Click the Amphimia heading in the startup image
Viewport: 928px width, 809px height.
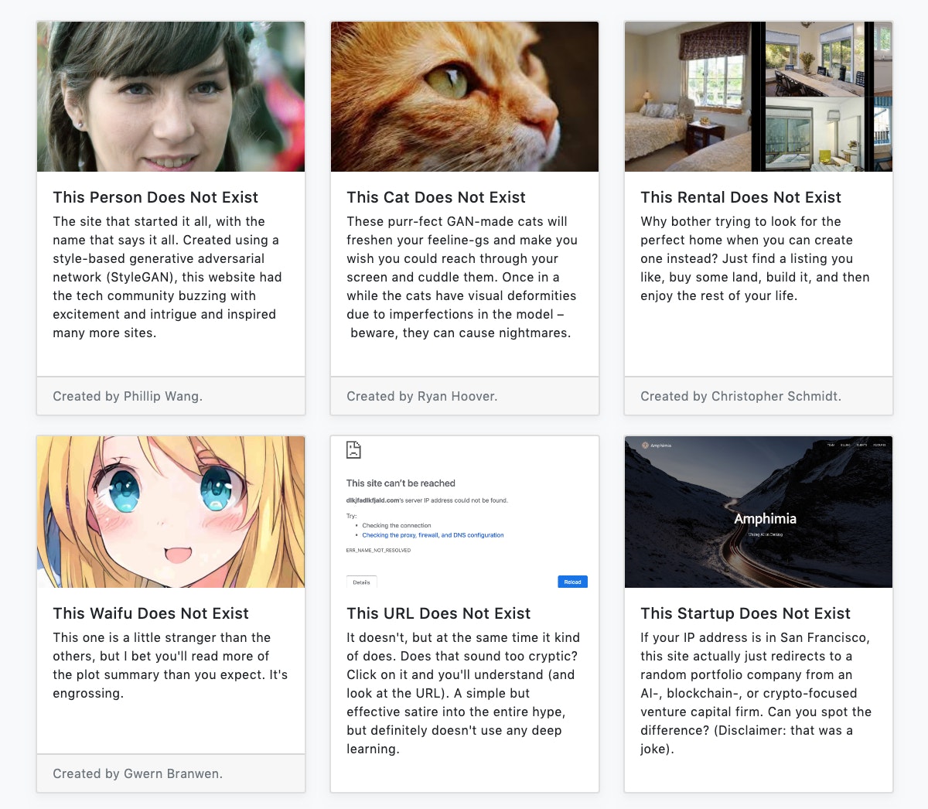(765, 519)
